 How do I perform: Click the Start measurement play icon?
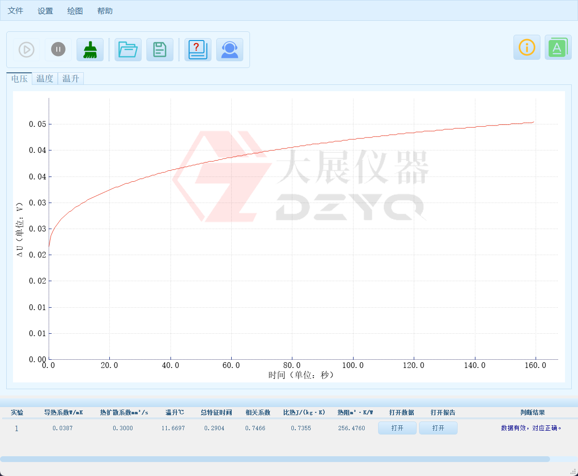point(26,49)
